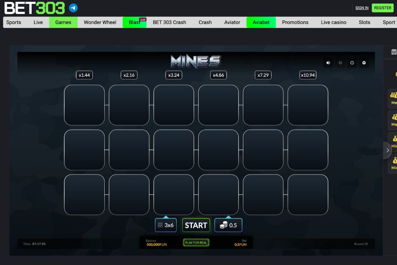Open the game history clock icon
This screenshot has width=397, height=265.
(x=340, y=63)
